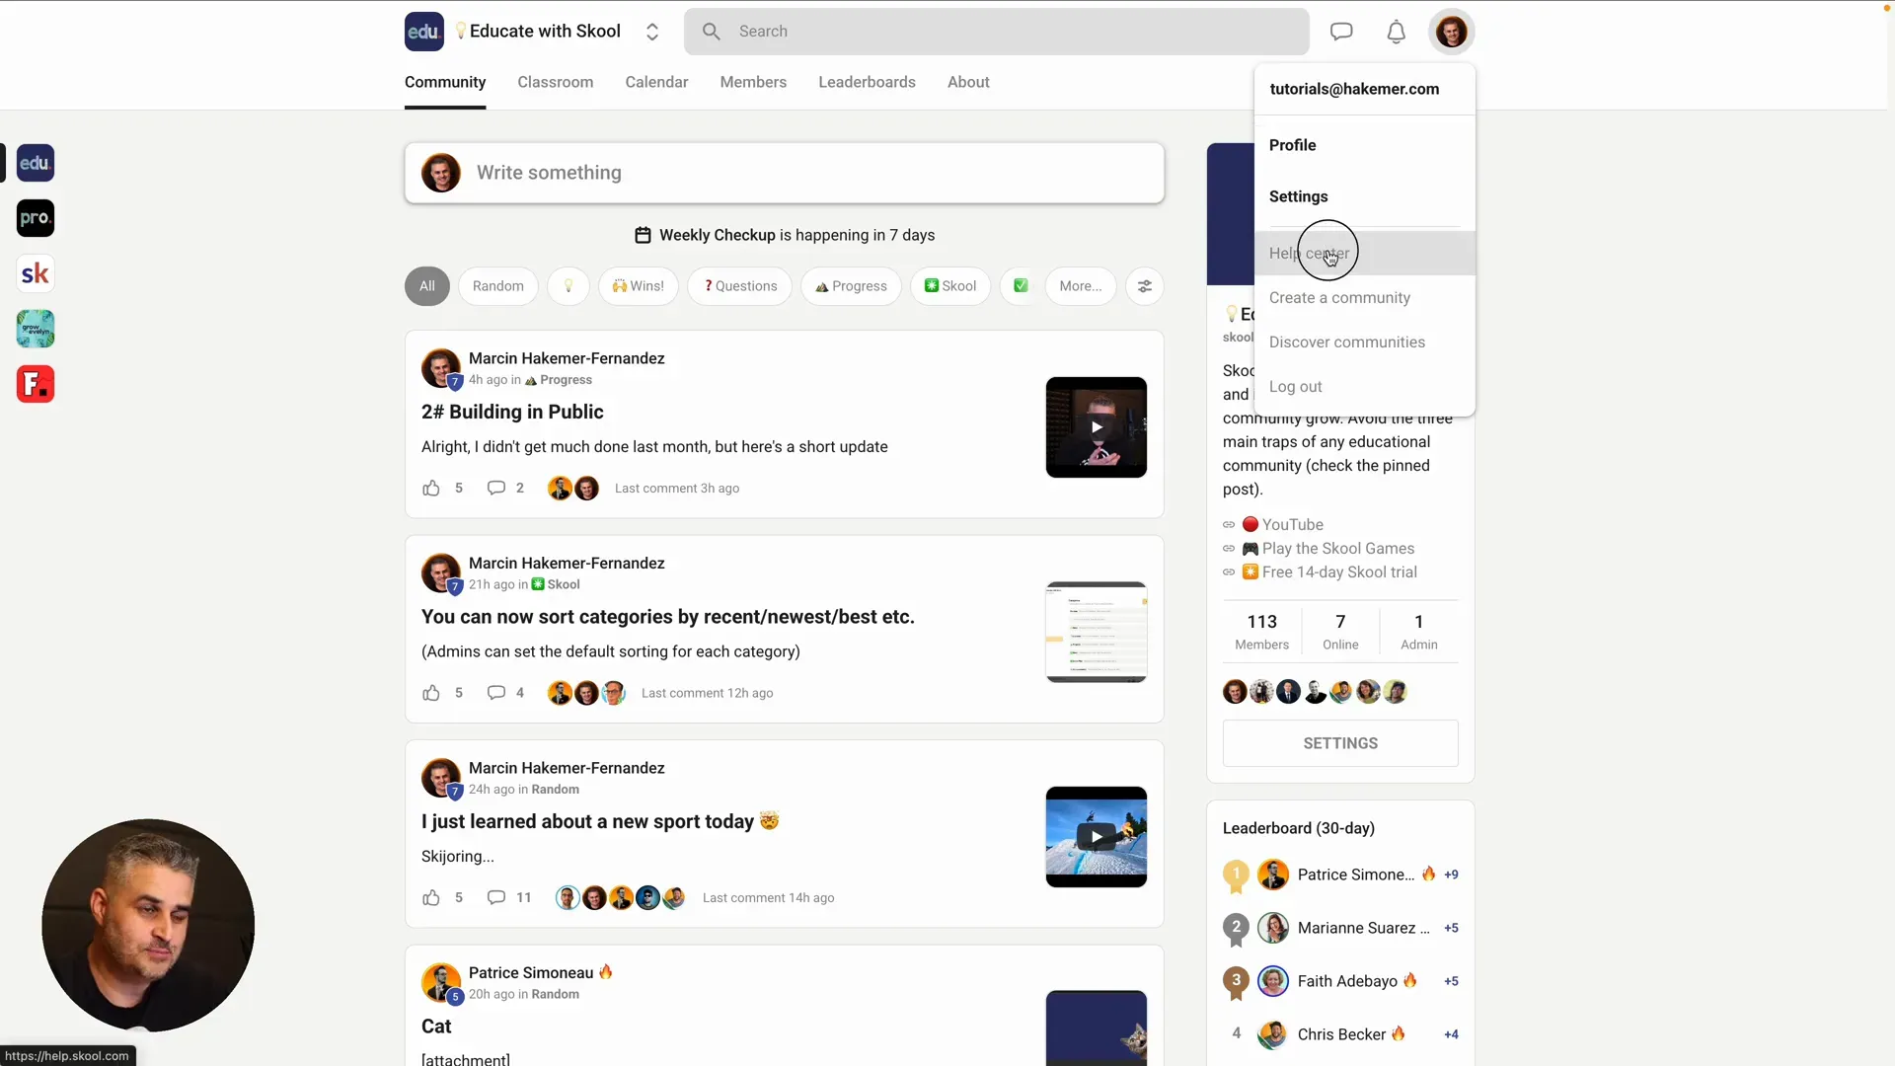The image size is (1895, 1066).
Task: Open the Members tab
Action: (753, 82)
